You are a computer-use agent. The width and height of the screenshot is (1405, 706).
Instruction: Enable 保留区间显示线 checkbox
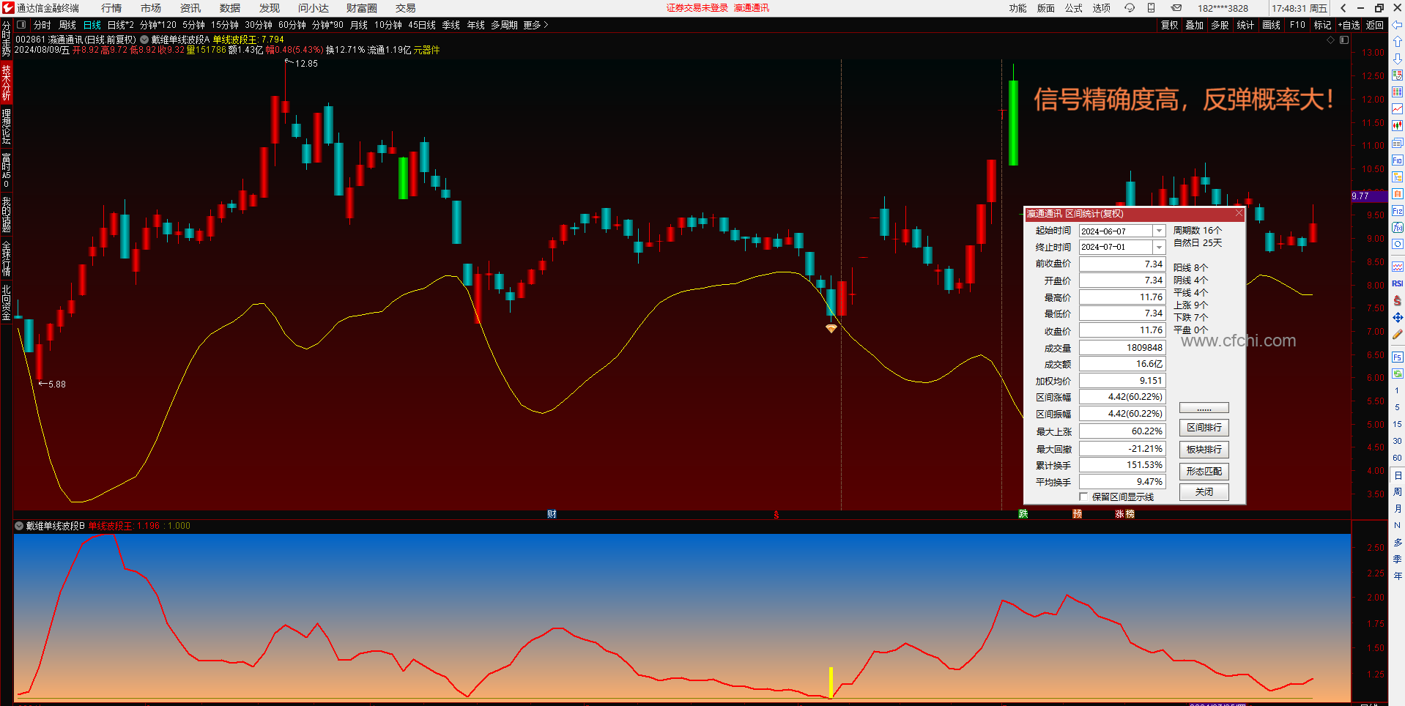(1083, 497)
